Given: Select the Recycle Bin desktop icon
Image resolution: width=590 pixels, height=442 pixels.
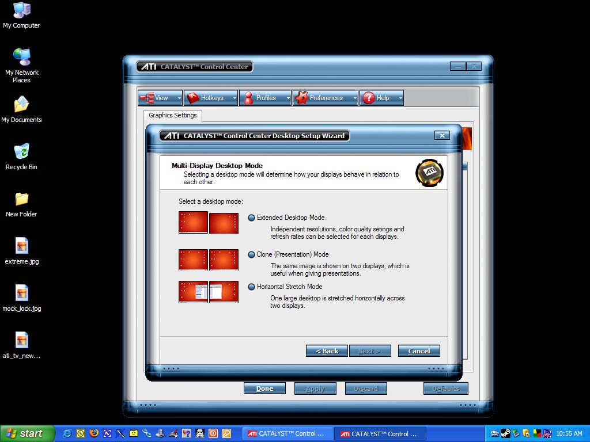Looking at the screenshot, I should [21, 157].
